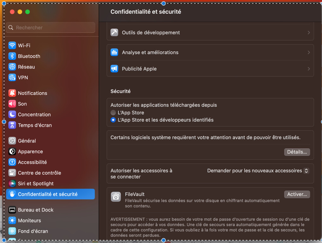Viewport: 322px width, 243px height.
Task: Open Siri et Spotlight settings
Action: coord(51,184)
